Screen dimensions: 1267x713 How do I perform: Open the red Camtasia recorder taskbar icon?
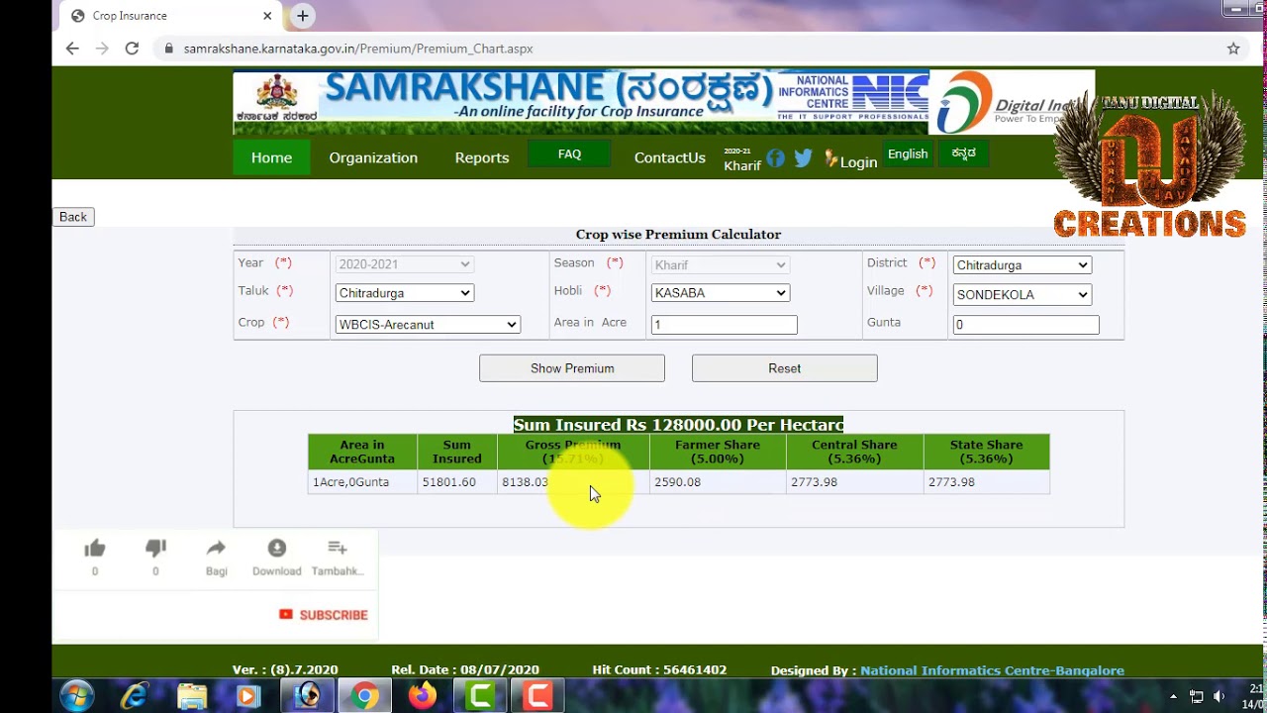pos(537,696)
